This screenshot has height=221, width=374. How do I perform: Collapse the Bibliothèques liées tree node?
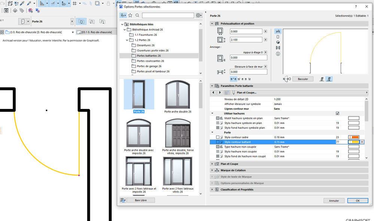coord(122,24)
